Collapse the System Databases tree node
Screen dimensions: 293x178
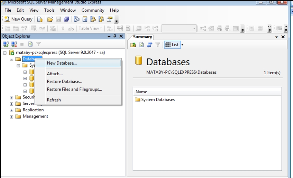pyautogui.click(x=18, y=66)
